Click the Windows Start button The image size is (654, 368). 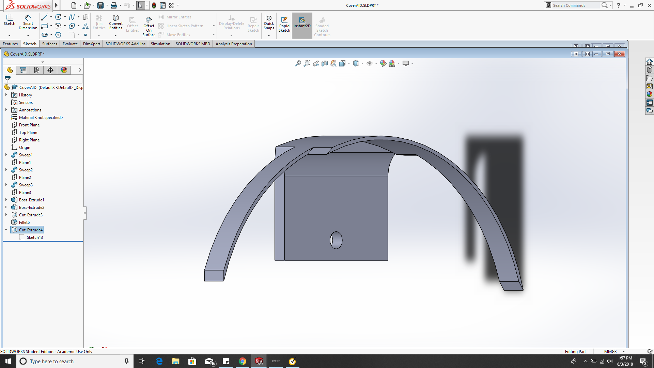[8, 361]
